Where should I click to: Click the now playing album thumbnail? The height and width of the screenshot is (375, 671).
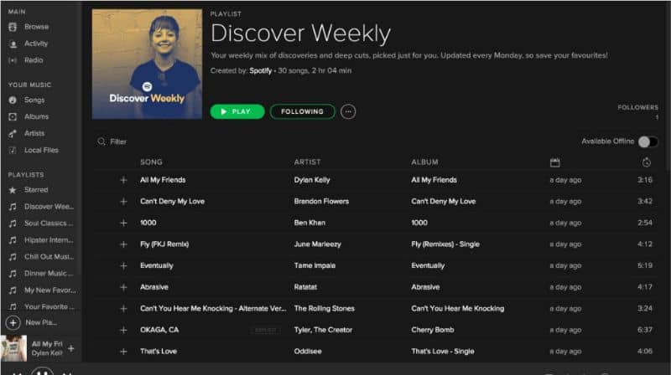point(13,348)
